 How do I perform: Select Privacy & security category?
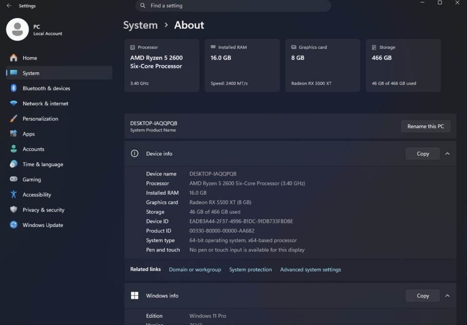tap(59, 210)
